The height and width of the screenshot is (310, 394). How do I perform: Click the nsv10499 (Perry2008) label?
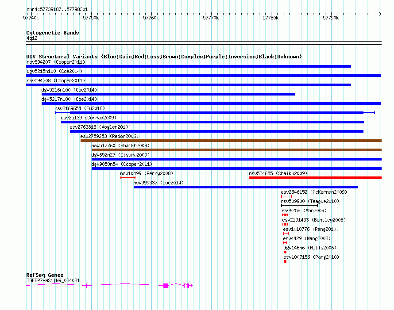click(x=147, y=173)
